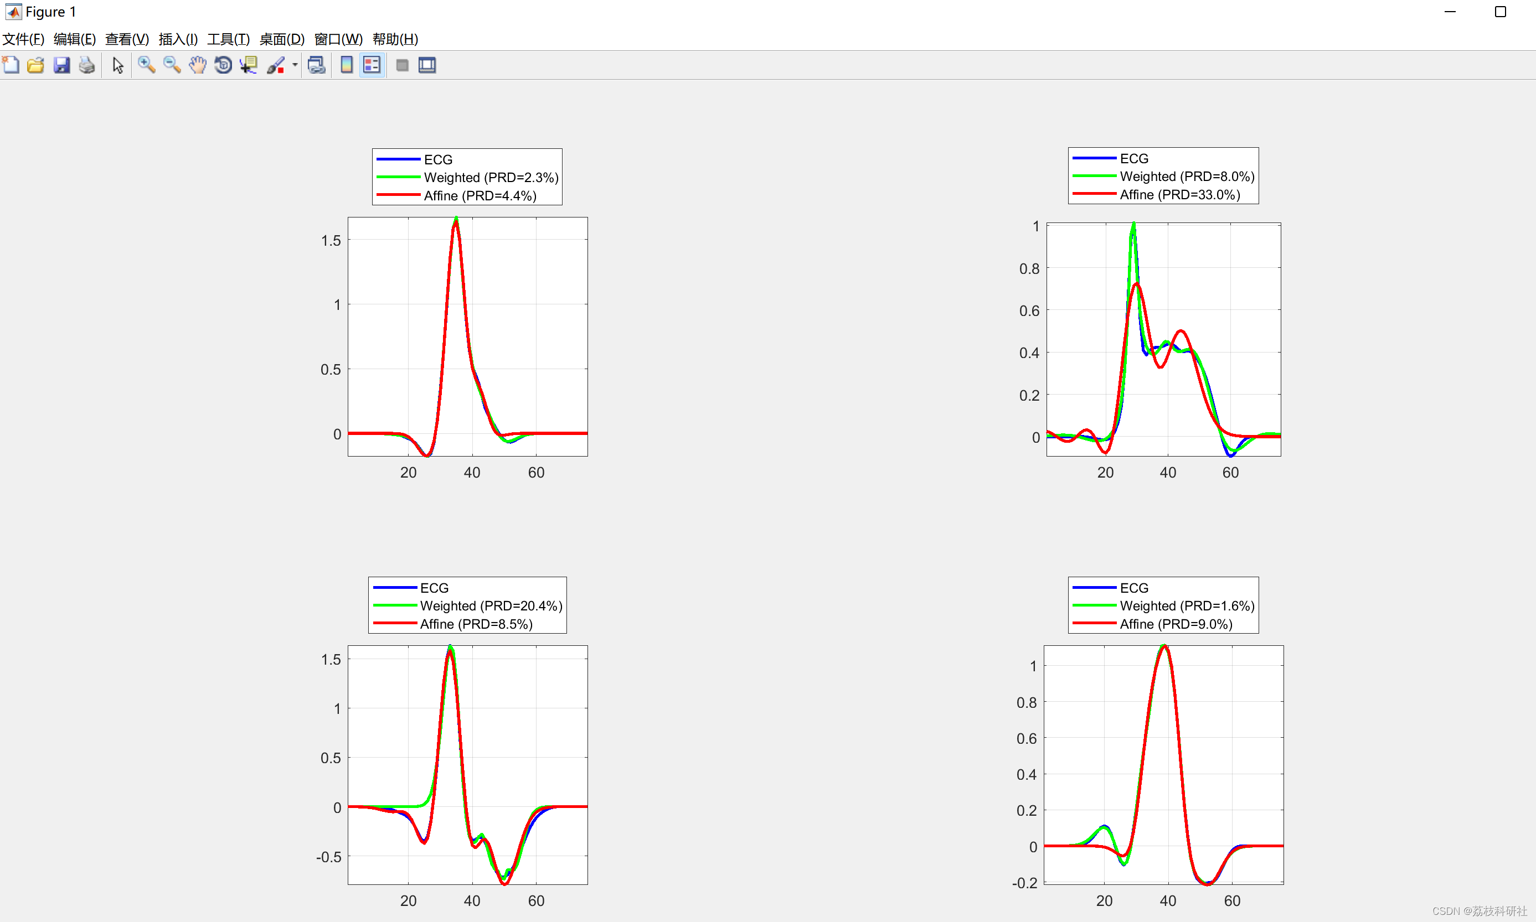Toggle the Edit Plot arrow tool

117,65
